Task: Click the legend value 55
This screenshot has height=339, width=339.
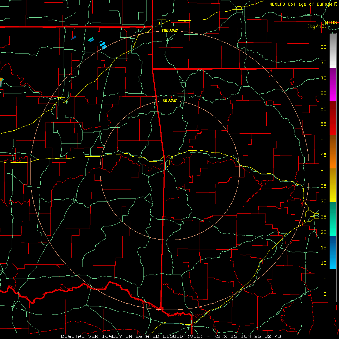Action: 324,124
